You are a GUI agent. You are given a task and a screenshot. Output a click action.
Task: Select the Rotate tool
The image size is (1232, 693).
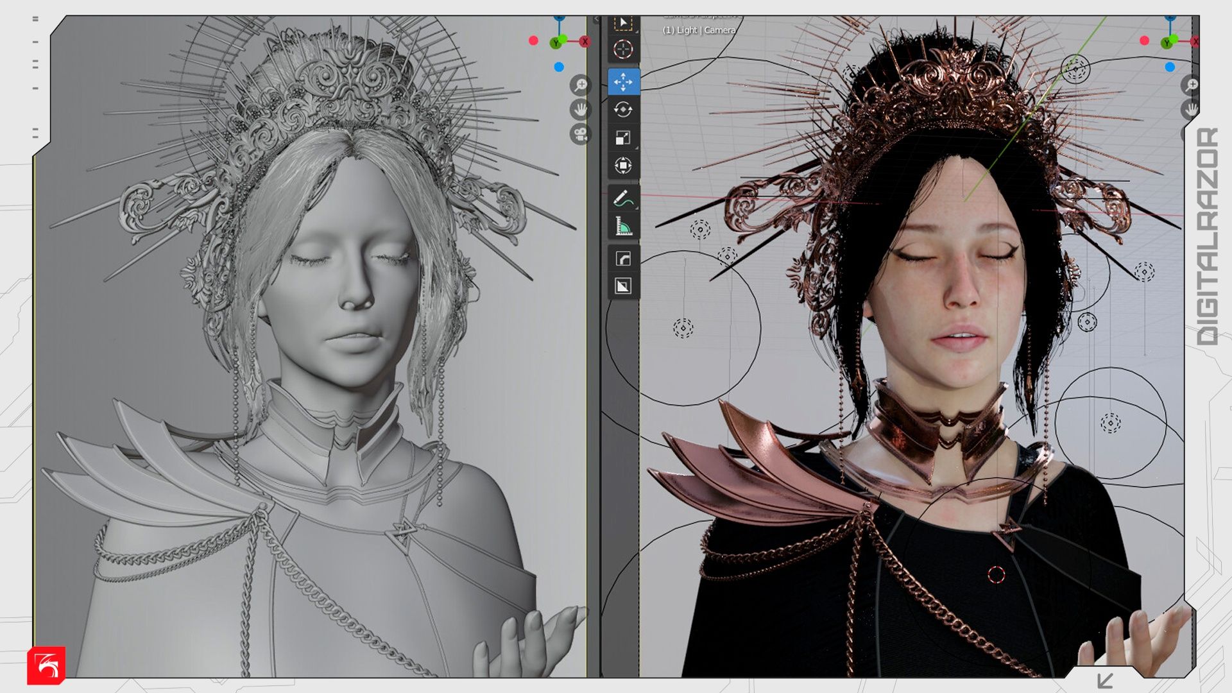point(623,110)
